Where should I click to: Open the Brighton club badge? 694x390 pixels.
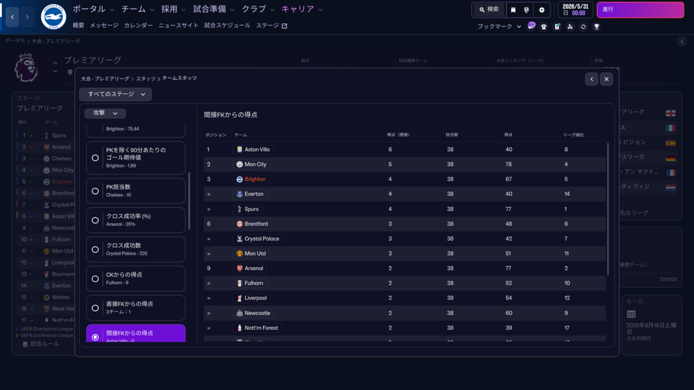[53, 17]
